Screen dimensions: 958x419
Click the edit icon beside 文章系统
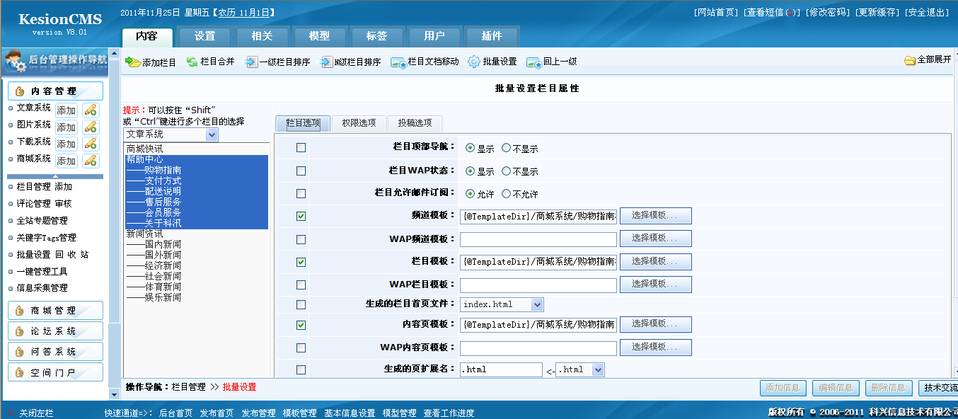click(x=91, y=110)
